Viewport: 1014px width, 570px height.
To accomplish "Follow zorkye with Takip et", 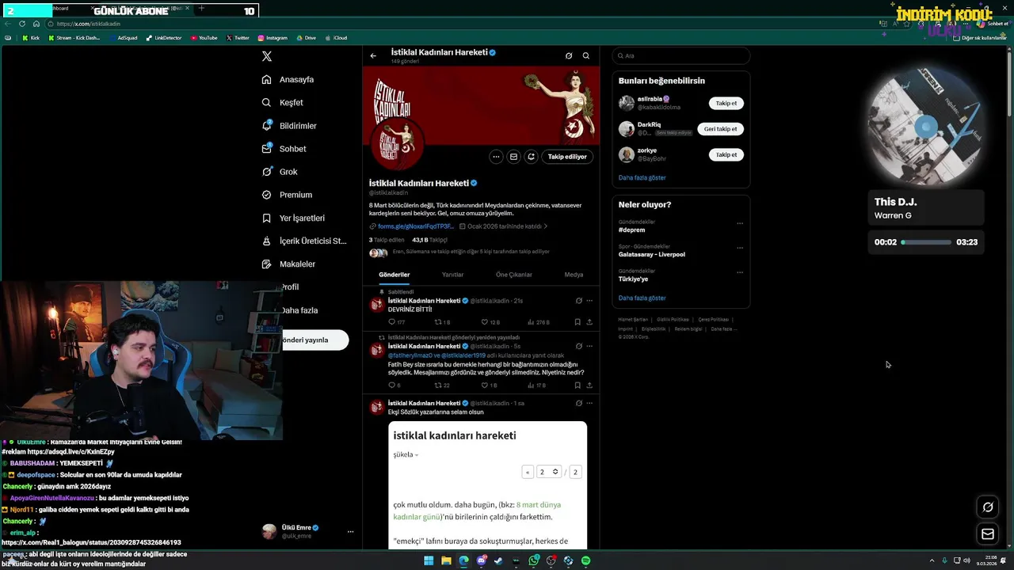I will click(x=726, y=155).
